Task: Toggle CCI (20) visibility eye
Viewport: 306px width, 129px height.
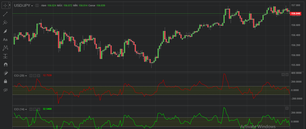Action: pyautogui.click(x=31, y=76)
